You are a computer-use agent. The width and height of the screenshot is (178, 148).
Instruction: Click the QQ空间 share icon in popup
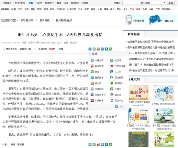tap(112, 60)
